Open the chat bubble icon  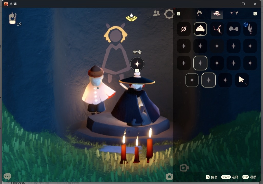coord(7,176)
